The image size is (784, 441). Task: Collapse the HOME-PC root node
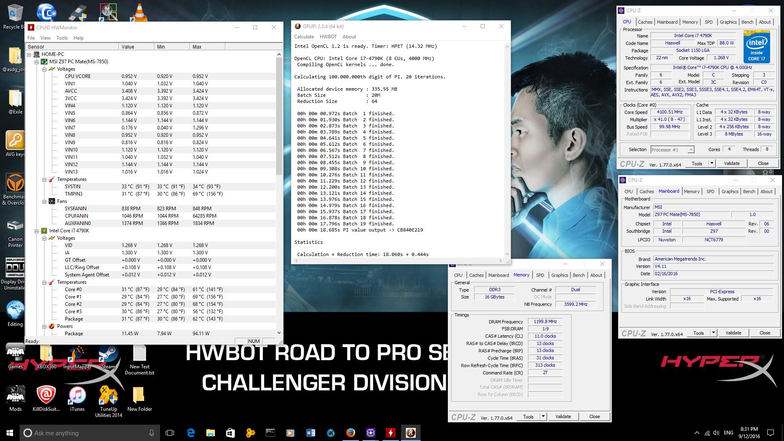coord(29,54)
